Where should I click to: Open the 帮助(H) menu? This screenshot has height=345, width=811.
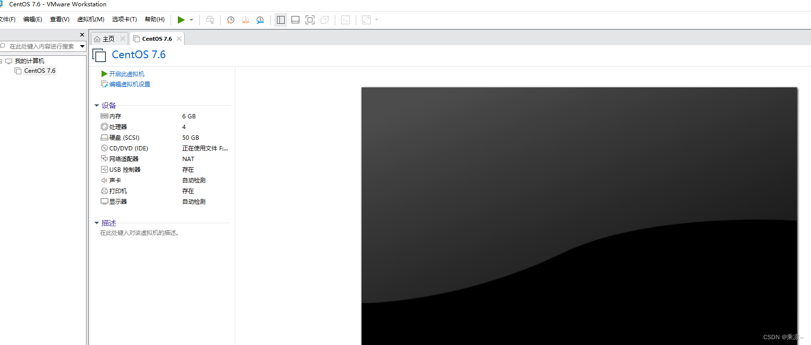click(x=155, y=19)
